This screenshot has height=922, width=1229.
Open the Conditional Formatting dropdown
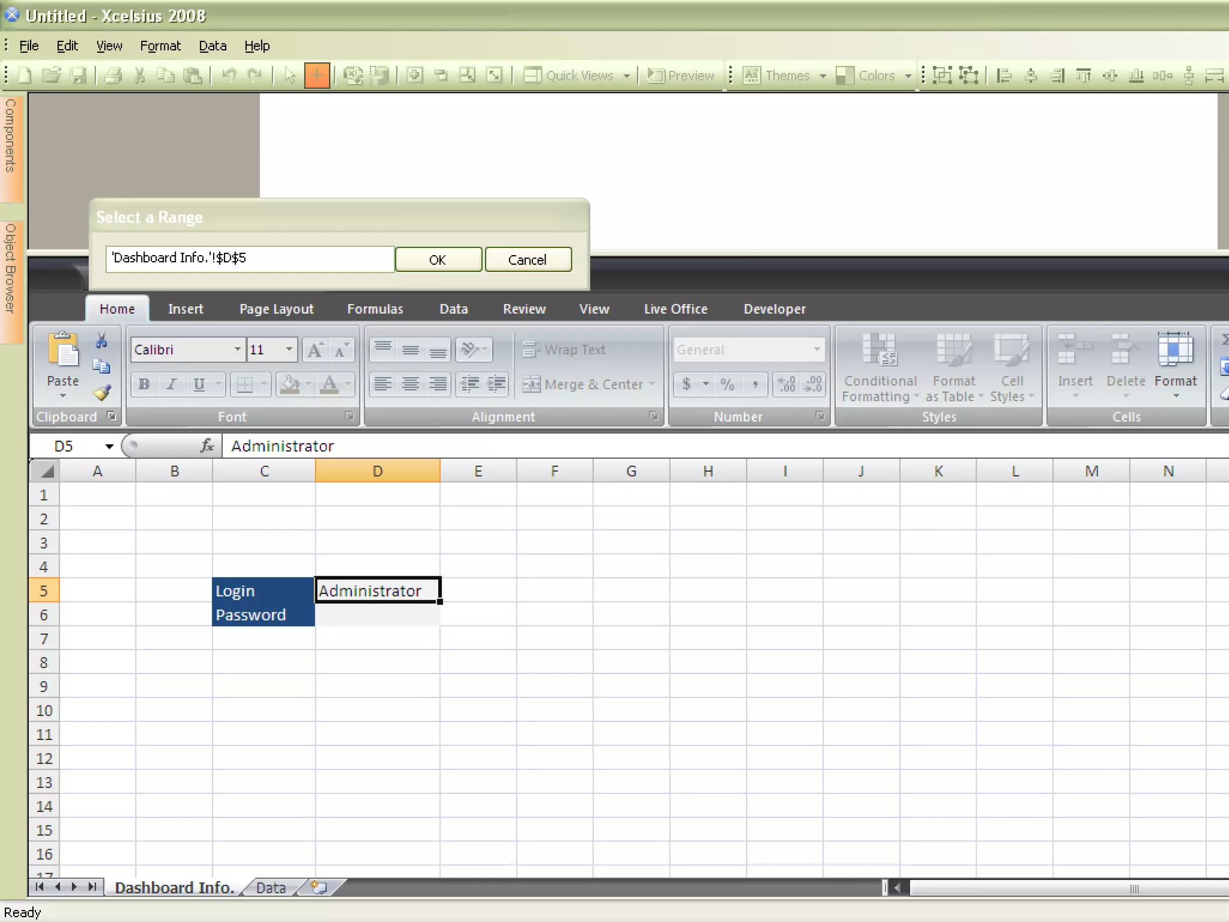tap(880, 369)
